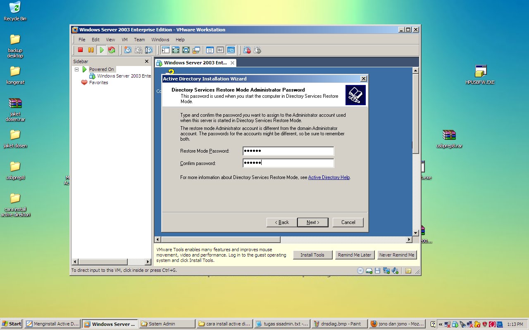
Task: Open the Team menu
Action: (139, 40)
